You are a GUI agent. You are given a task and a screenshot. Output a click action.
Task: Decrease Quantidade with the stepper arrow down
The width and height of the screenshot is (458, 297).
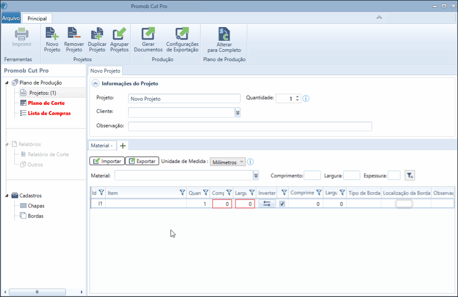[x=297, y=100]
